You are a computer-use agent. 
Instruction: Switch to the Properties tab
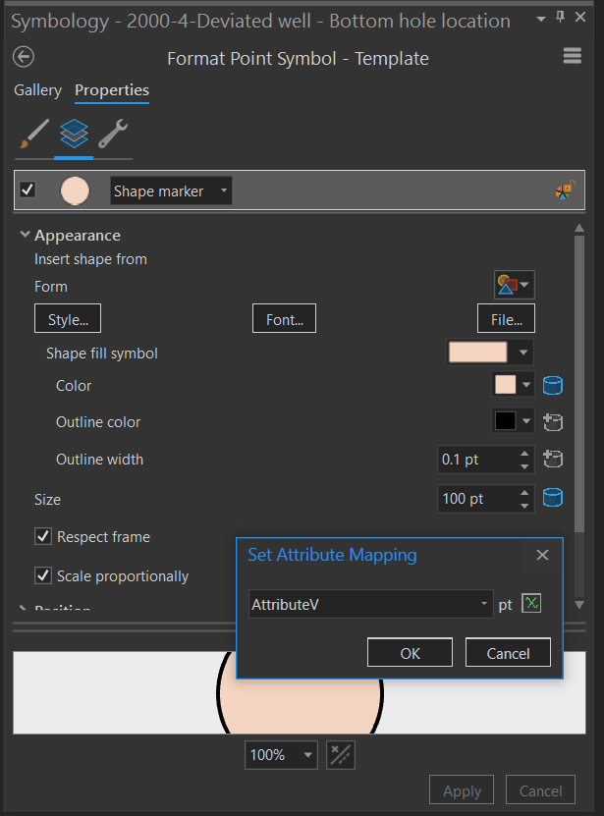point(112,90)
